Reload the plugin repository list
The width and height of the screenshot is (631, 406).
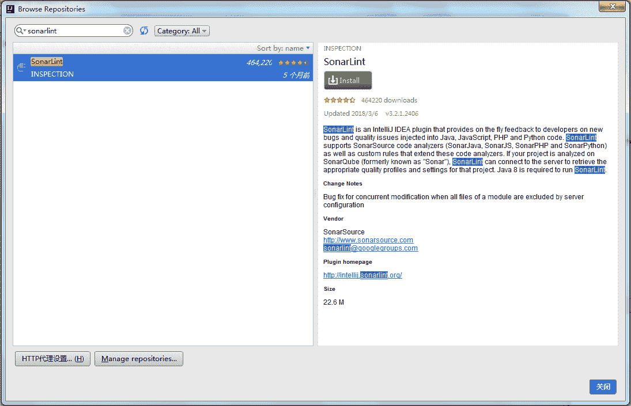(x=144, y=31)
